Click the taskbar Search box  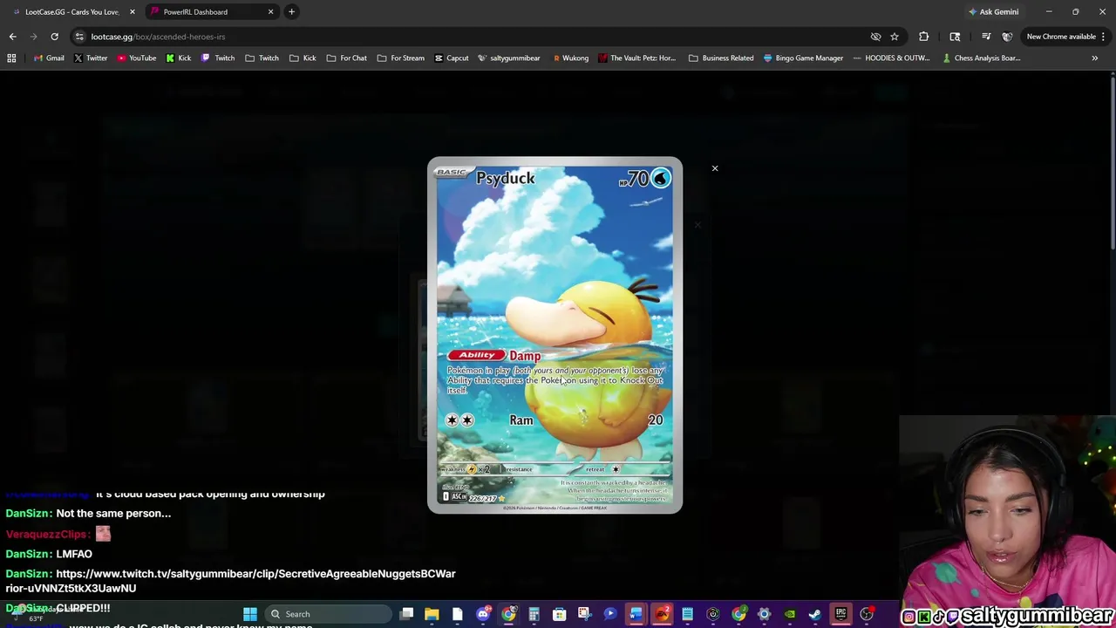click(330, 614)
